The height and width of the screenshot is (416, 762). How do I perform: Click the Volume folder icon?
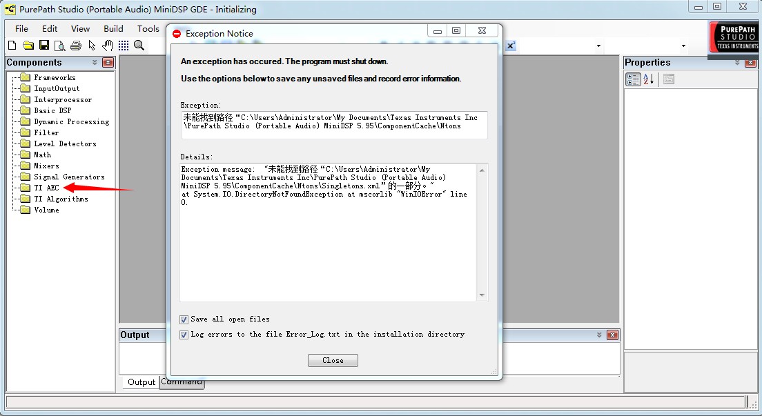[x=26, y=210]
